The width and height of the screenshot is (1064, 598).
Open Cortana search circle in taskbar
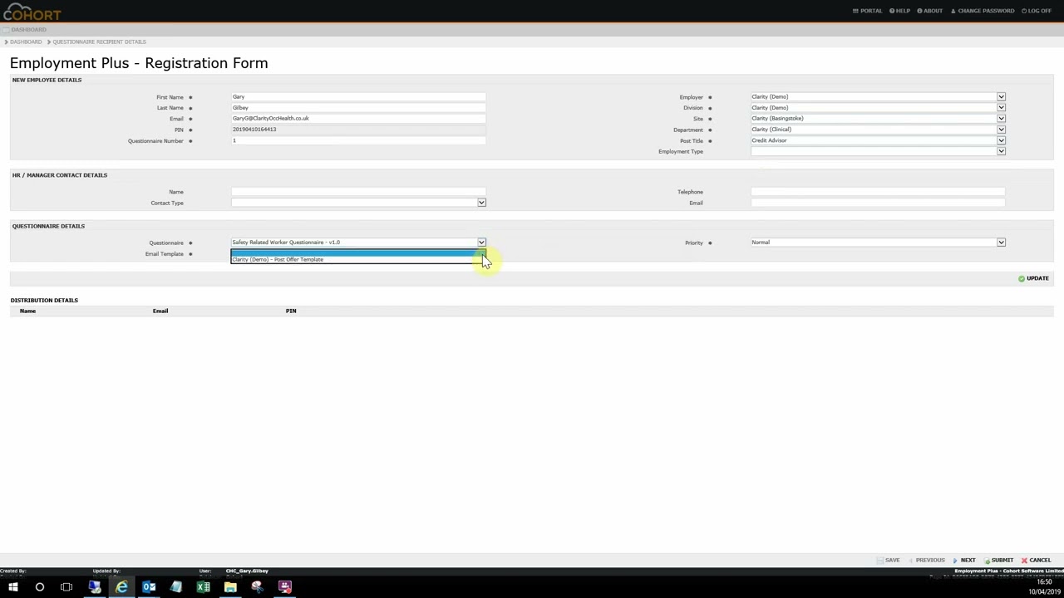pos(39,587)
